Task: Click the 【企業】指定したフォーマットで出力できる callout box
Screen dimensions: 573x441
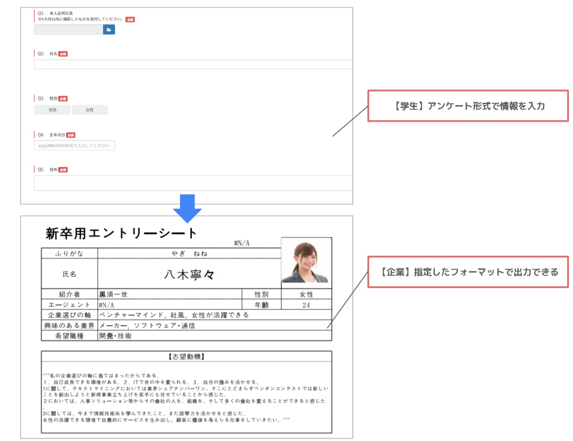Action: pyautogui.click(x=468, y=272)
